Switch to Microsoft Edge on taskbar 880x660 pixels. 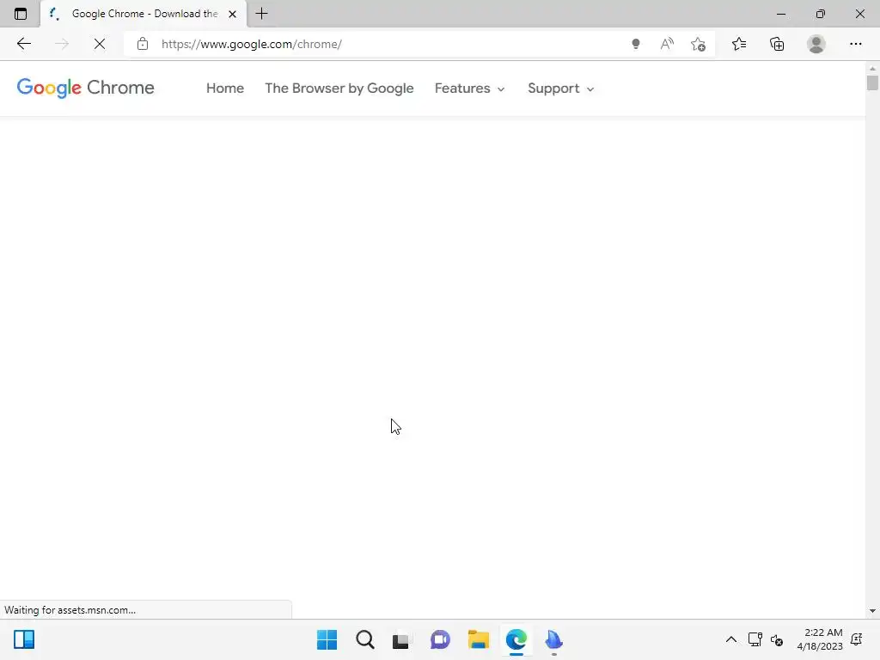point(516,639)
